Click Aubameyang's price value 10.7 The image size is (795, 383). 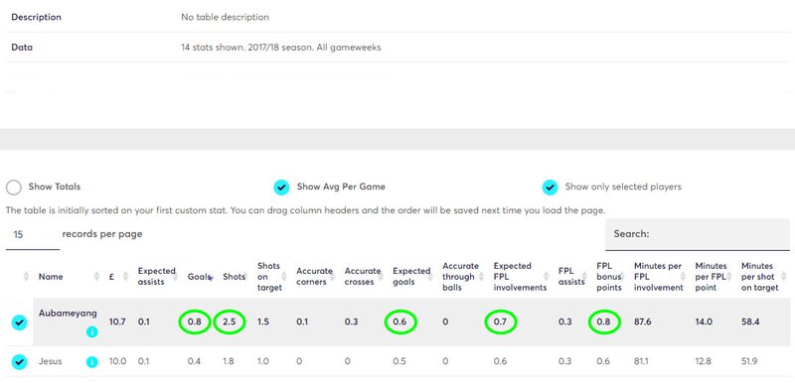[117, 321]
